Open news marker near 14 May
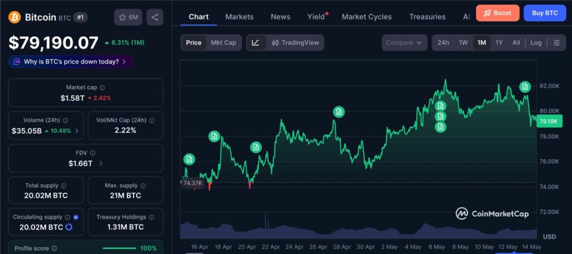This screenshot has width=572, height=254. [525, 87]
